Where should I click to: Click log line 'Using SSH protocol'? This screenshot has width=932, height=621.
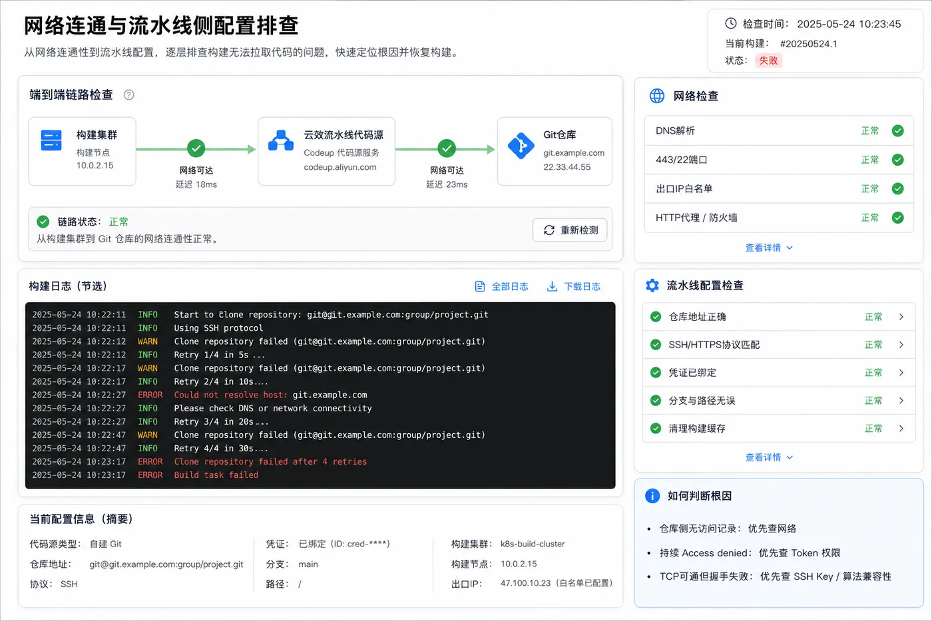tap(218, 328)
